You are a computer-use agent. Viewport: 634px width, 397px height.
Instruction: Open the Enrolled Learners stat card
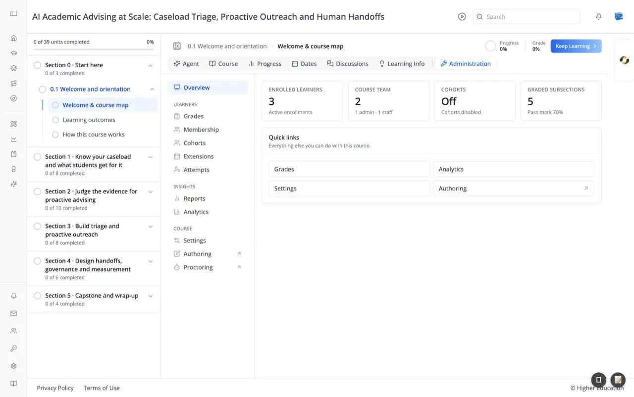coord(302,101)
